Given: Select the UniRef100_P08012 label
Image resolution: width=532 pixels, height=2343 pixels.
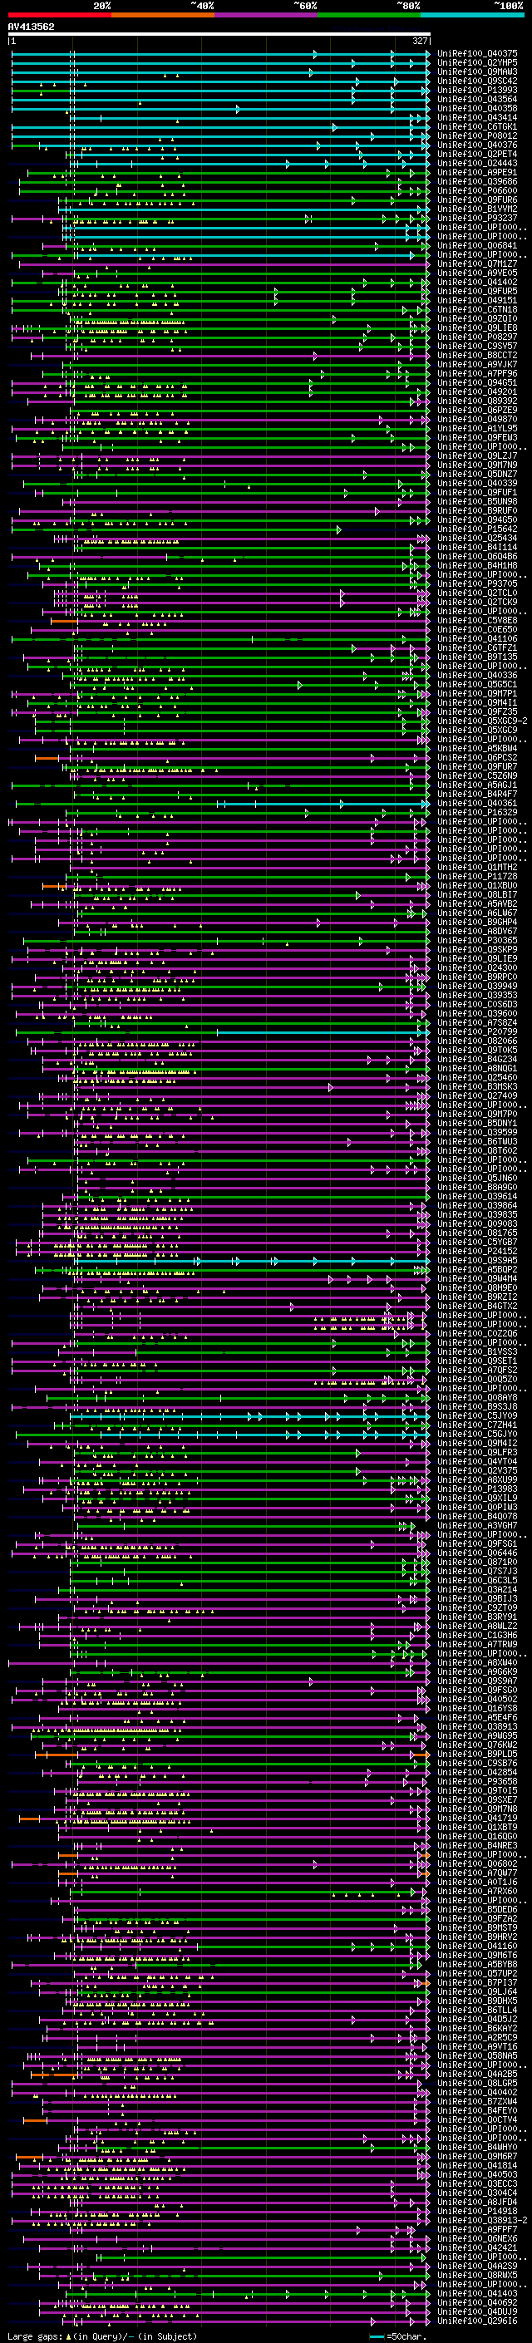Looking at the screenshot, I should coord(477,135).
